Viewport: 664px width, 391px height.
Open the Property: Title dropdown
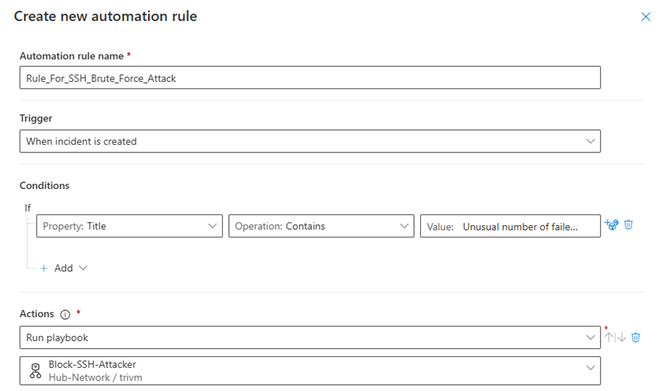click(129, 226)
